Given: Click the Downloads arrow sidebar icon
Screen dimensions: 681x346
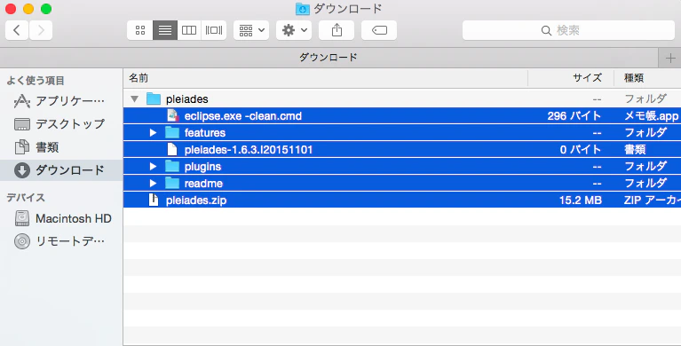Looking at the screenshot, I should pyautogui.click(x=21, y=170).
